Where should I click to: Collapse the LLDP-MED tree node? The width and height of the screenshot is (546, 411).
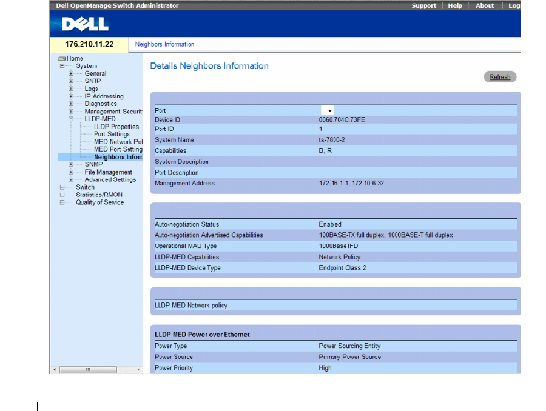[x=71, y=119]
